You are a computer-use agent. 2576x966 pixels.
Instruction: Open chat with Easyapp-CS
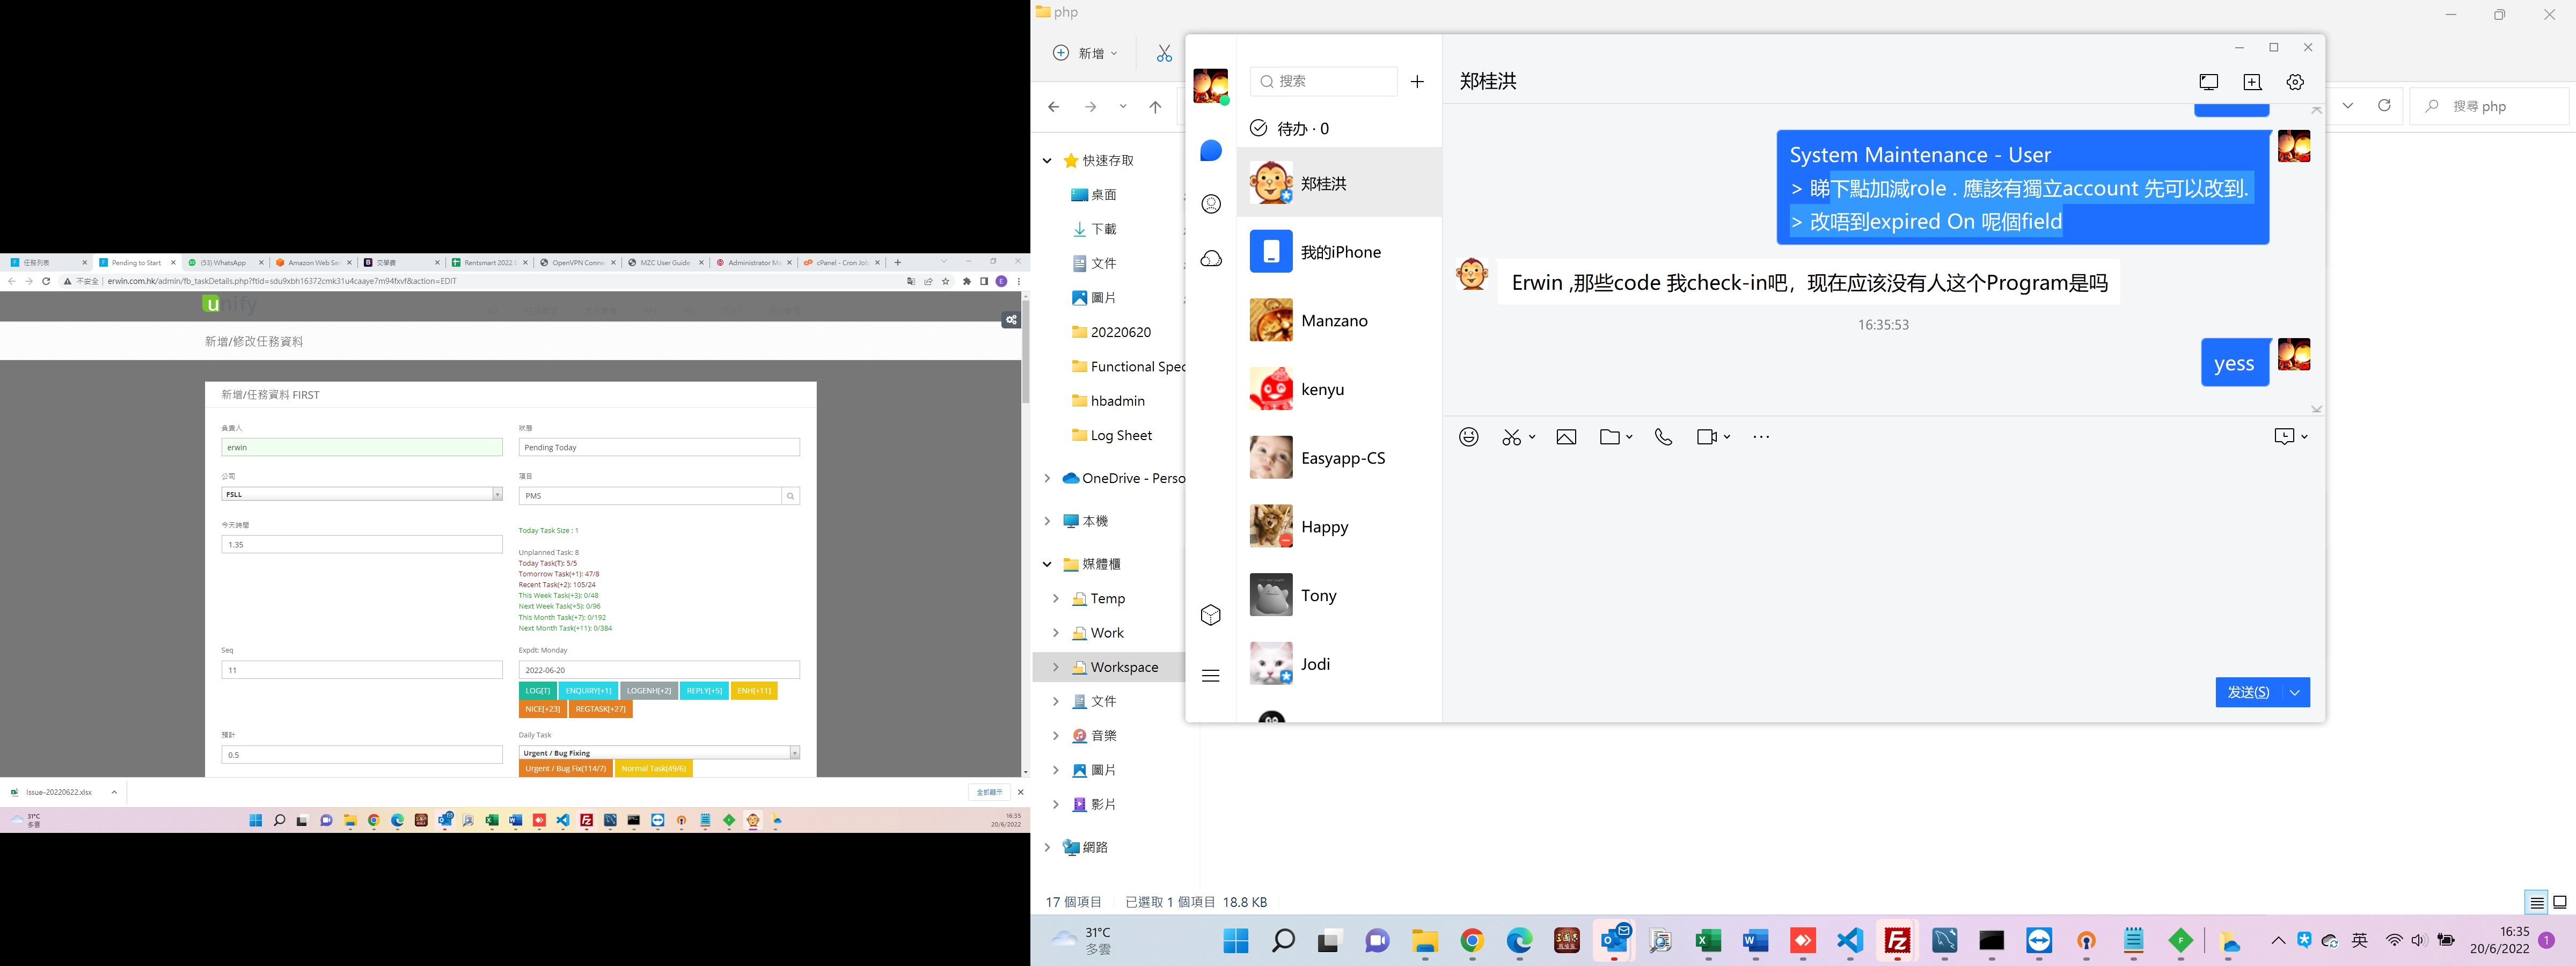click(1339, 458)
